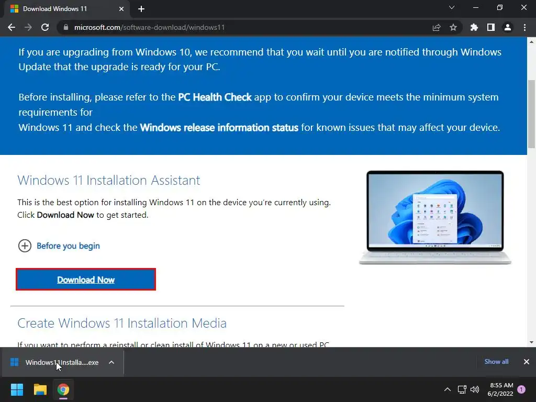Click the Download Now button
536x402 pixels.
[x=86, y=280]
